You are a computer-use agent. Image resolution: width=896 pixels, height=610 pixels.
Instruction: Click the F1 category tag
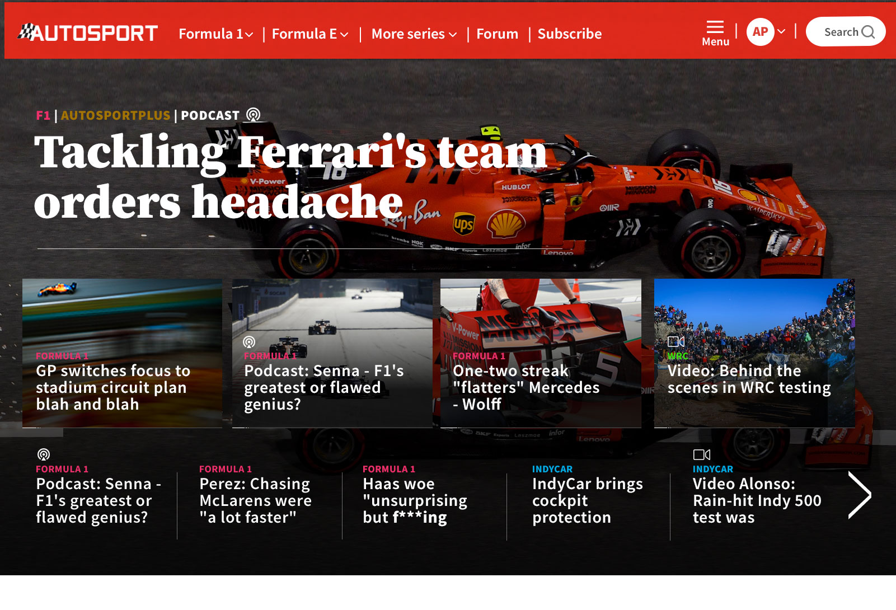tap(43, 115)
